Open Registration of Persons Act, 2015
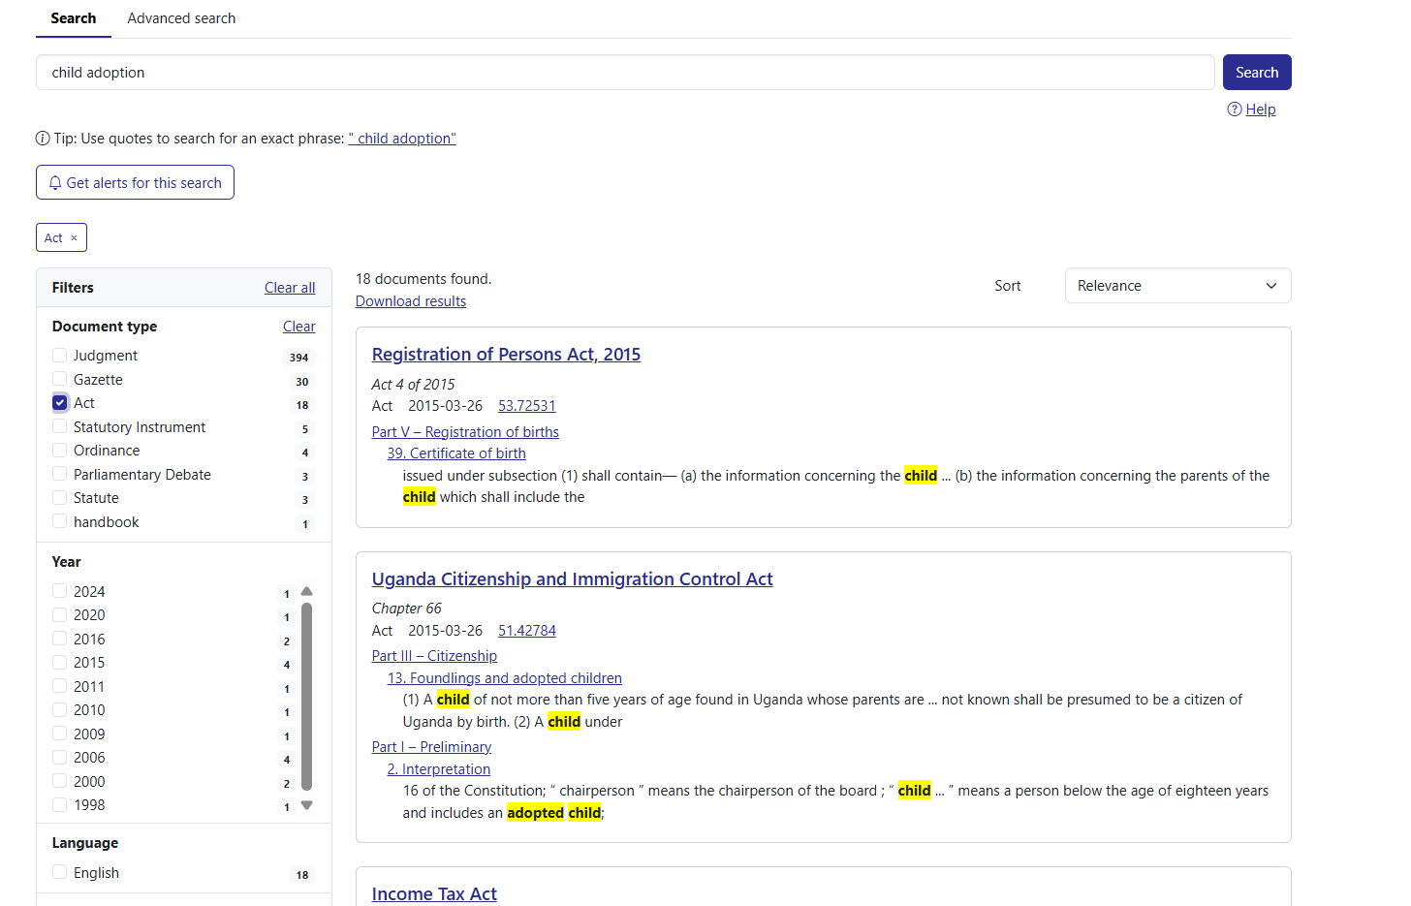The width and height of the screenshot is (1411, 906). 506,355
